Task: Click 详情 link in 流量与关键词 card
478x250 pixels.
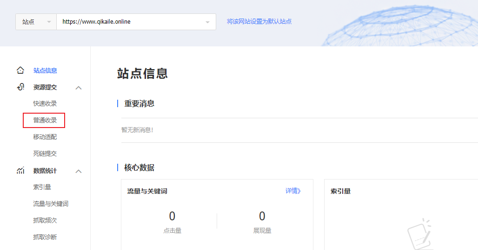Action: click(x=293, y=191)
